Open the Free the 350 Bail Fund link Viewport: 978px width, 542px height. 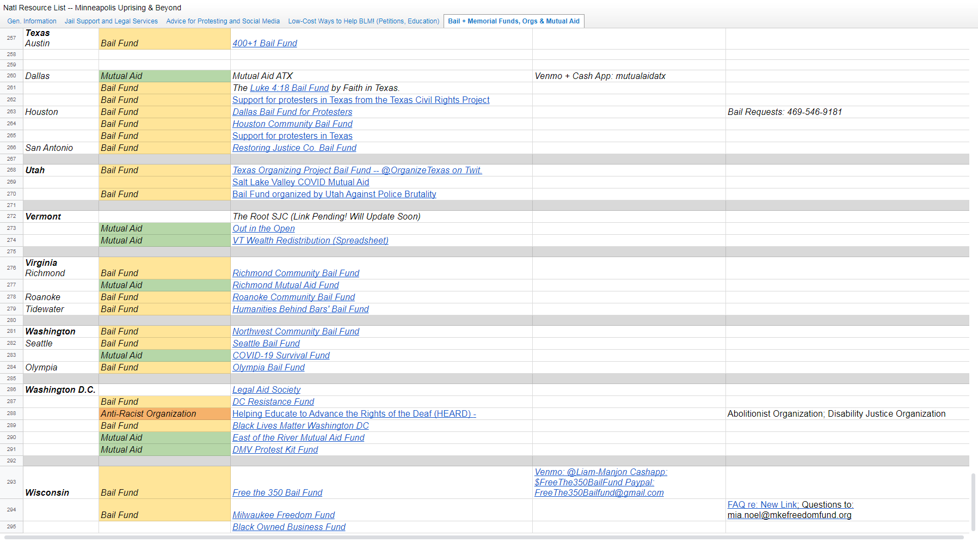click(277, 493)
